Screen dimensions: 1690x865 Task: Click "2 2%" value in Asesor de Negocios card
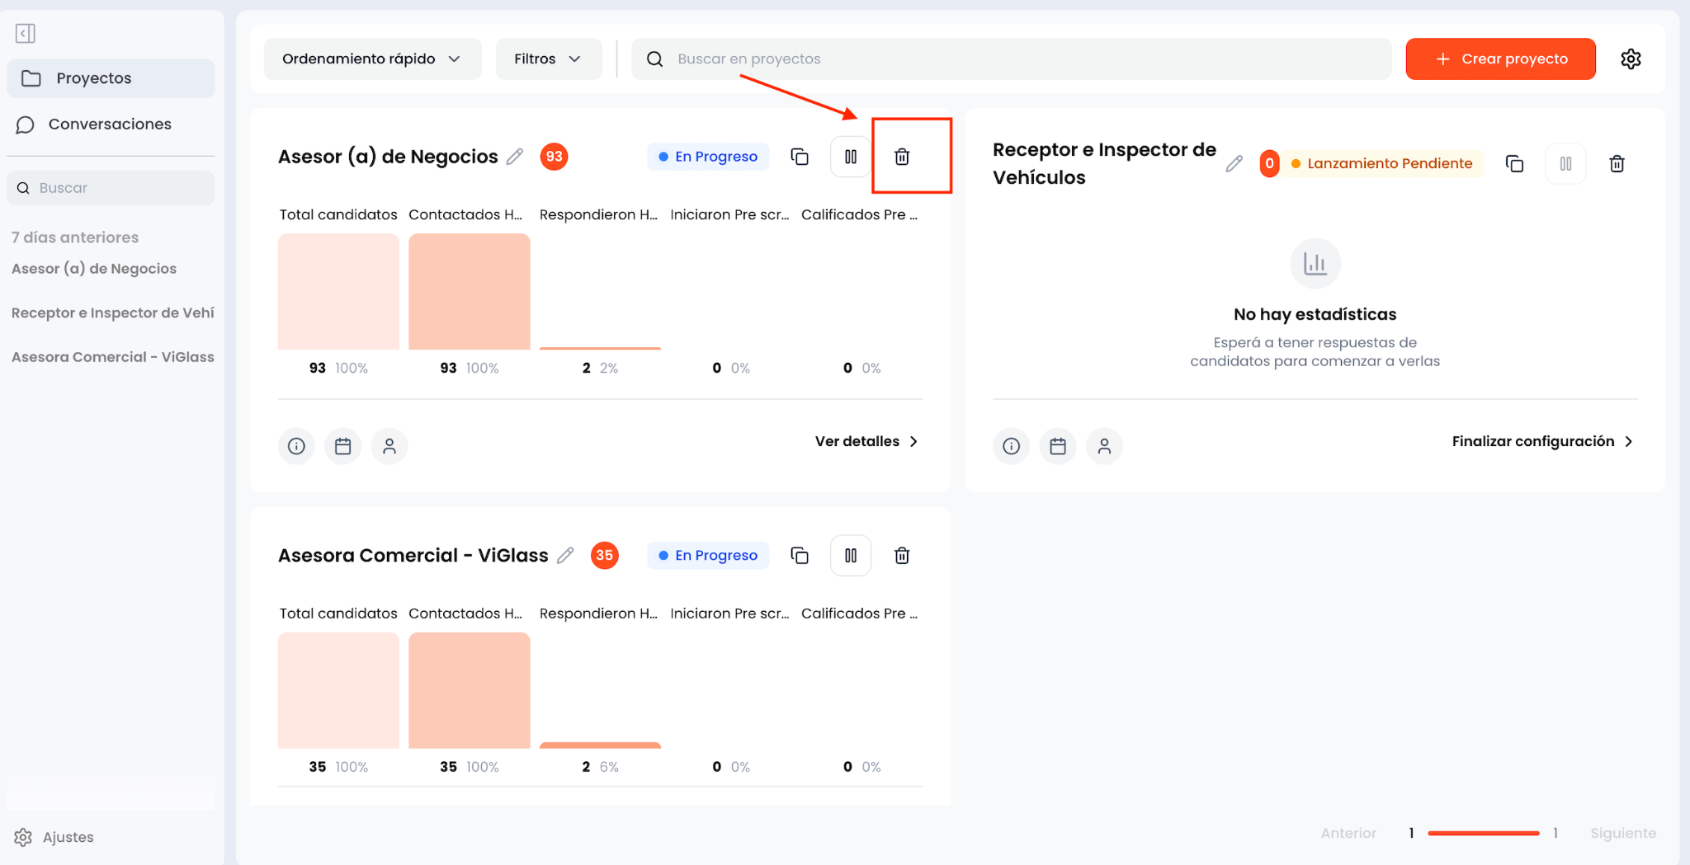click(x=600, y=368)
